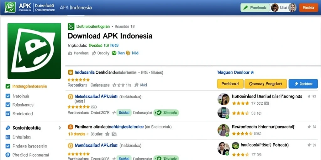Click the orange icon beside Inidasanlla title
Viewport: 321px width, 160px height.
coord(70,72)
